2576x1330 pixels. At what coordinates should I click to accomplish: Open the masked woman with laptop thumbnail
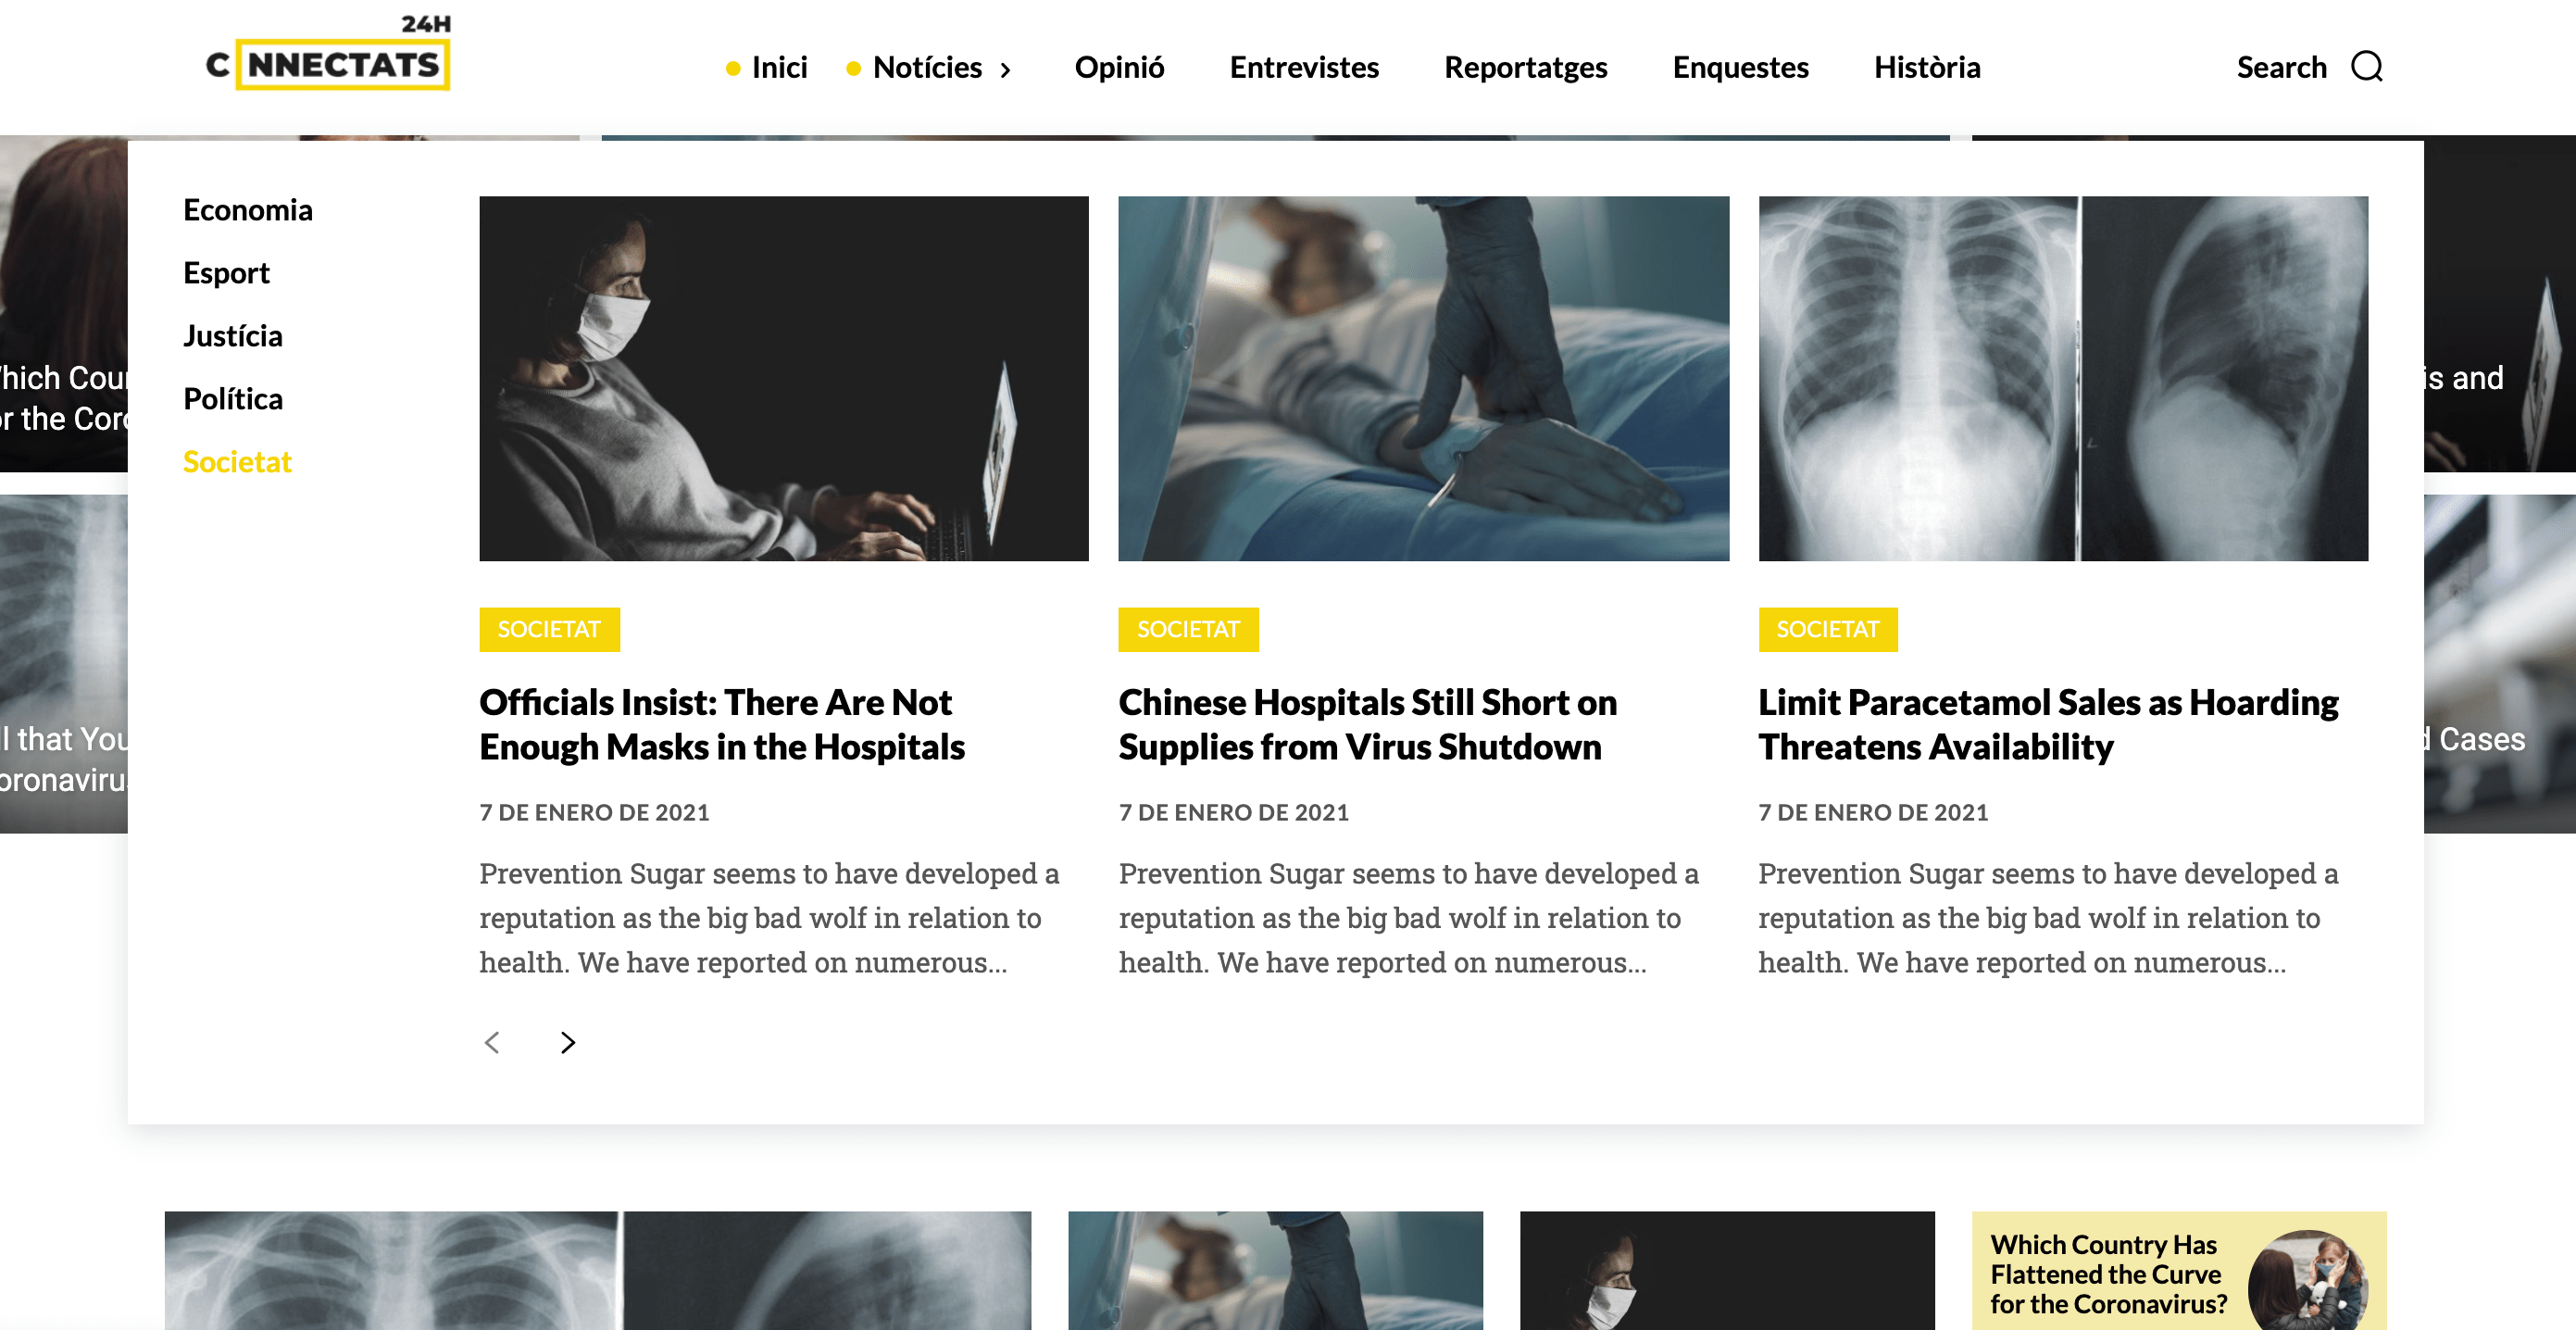pos(784,378)
